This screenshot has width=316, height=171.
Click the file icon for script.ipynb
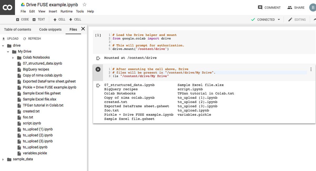click(x=19, y=123)
